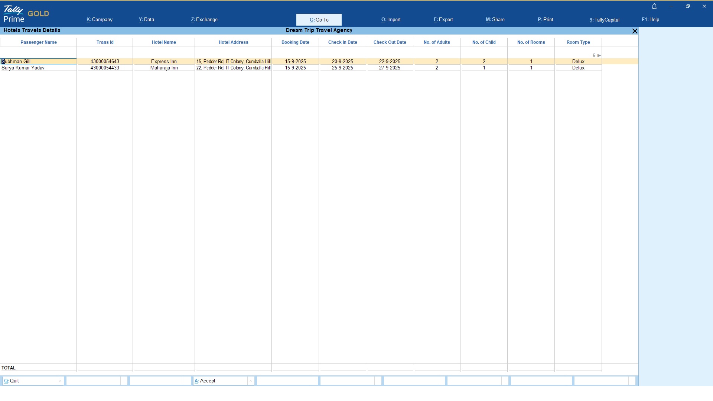
Task: Open the Company menu
Action: point(100,20)
